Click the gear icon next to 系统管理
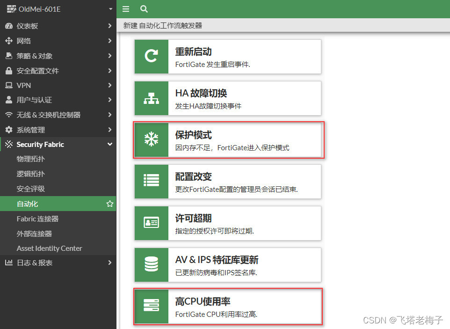This screenshot has height=329, width=450. [x=9, y=130]
